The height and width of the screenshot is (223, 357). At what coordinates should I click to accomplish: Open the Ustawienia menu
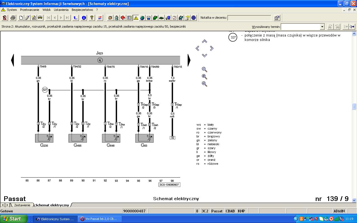(61, 10)
